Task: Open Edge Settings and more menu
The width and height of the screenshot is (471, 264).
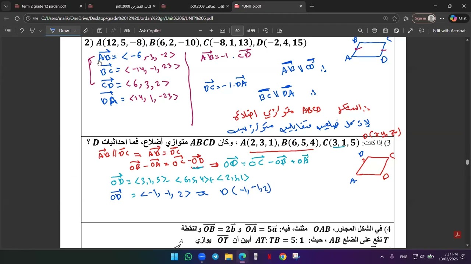Action: click(x=442, y=18)
